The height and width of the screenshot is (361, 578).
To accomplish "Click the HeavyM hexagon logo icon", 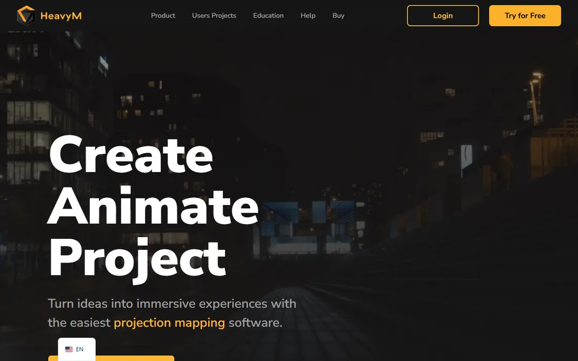I will tap(26, 15).
